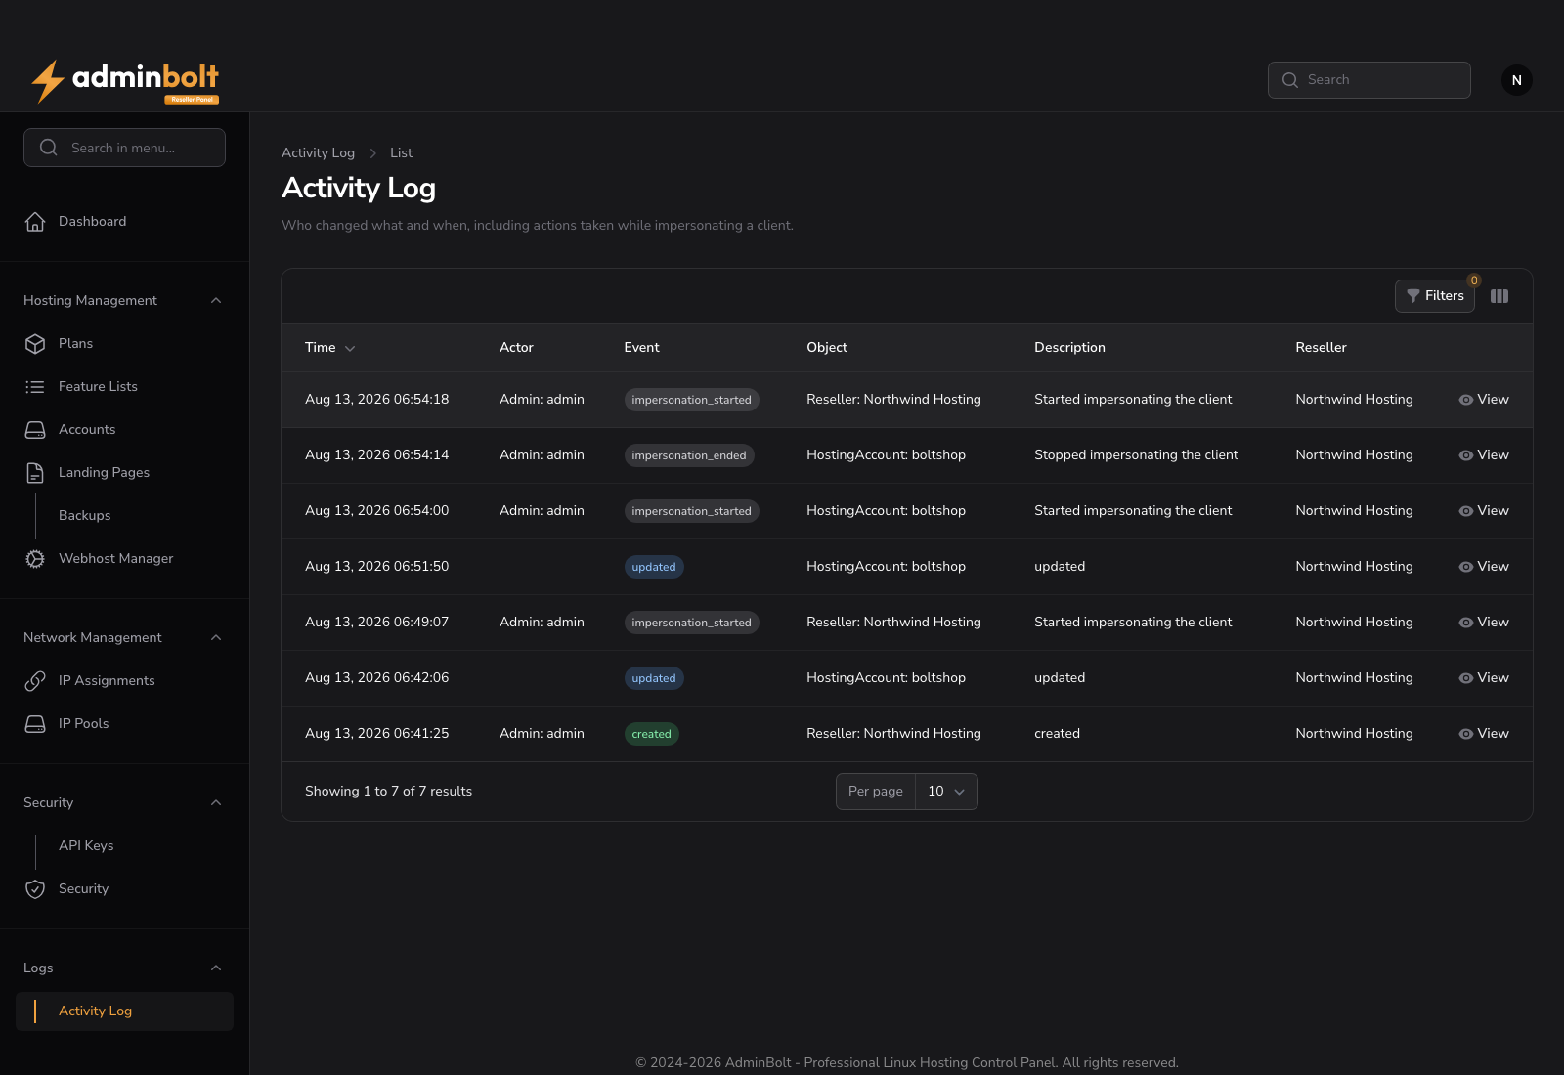Click impersonation_ended badge

[689, 455]
